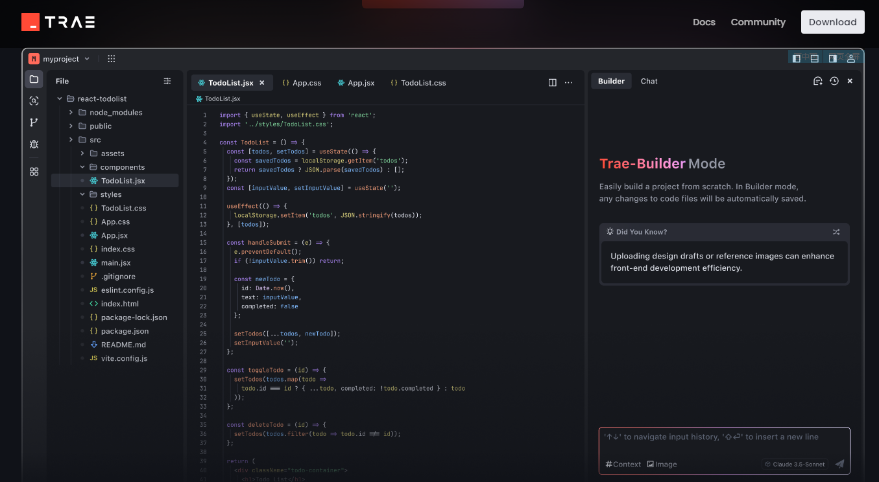This screenshot has height=482, width=879.
Task: Click the Trae logo on the website header
Action: click(x=58, y=22)
